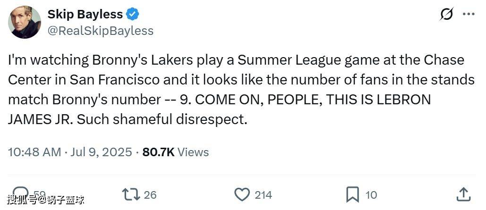486x210 pixels.
Task: Like the post with the heart icon
Action: click(x=242, y=194)
